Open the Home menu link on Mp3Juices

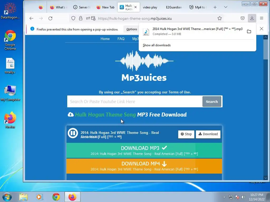tap(105, 39)
